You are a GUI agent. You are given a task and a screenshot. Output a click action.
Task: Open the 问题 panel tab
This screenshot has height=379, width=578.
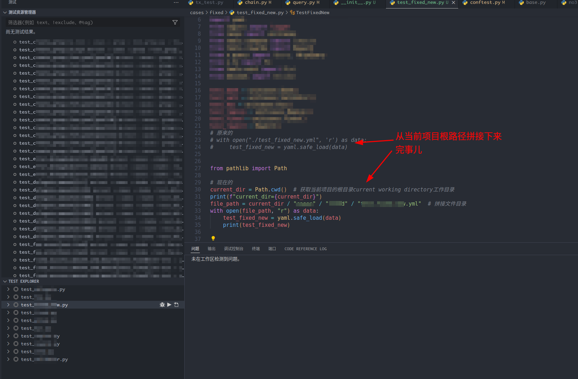195,249
